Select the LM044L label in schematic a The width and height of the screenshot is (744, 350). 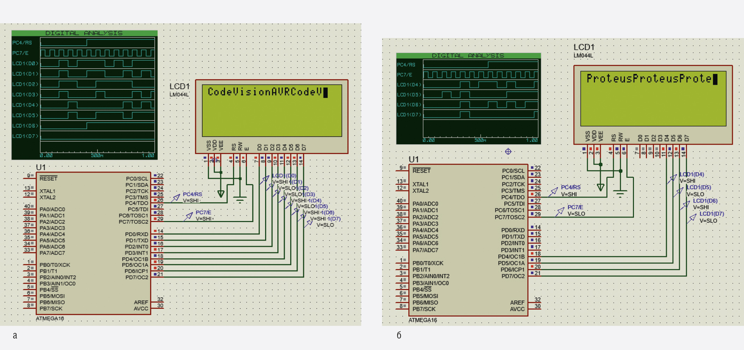(x=179, y=94)
